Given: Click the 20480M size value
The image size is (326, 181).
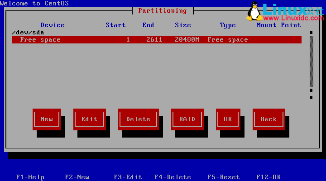Looking at the screenshot, I should tap(187, 40).
